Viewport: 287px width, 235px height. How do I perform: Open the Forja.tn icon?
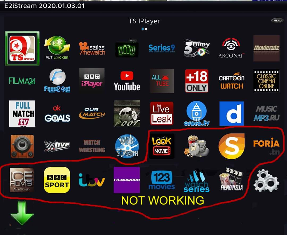pos(267,146)
